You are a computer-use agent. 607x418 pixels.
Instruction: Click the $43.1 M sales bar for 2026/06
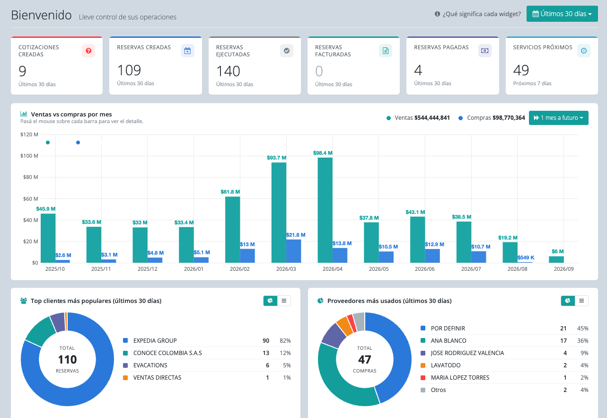click(x=417, y=240)
